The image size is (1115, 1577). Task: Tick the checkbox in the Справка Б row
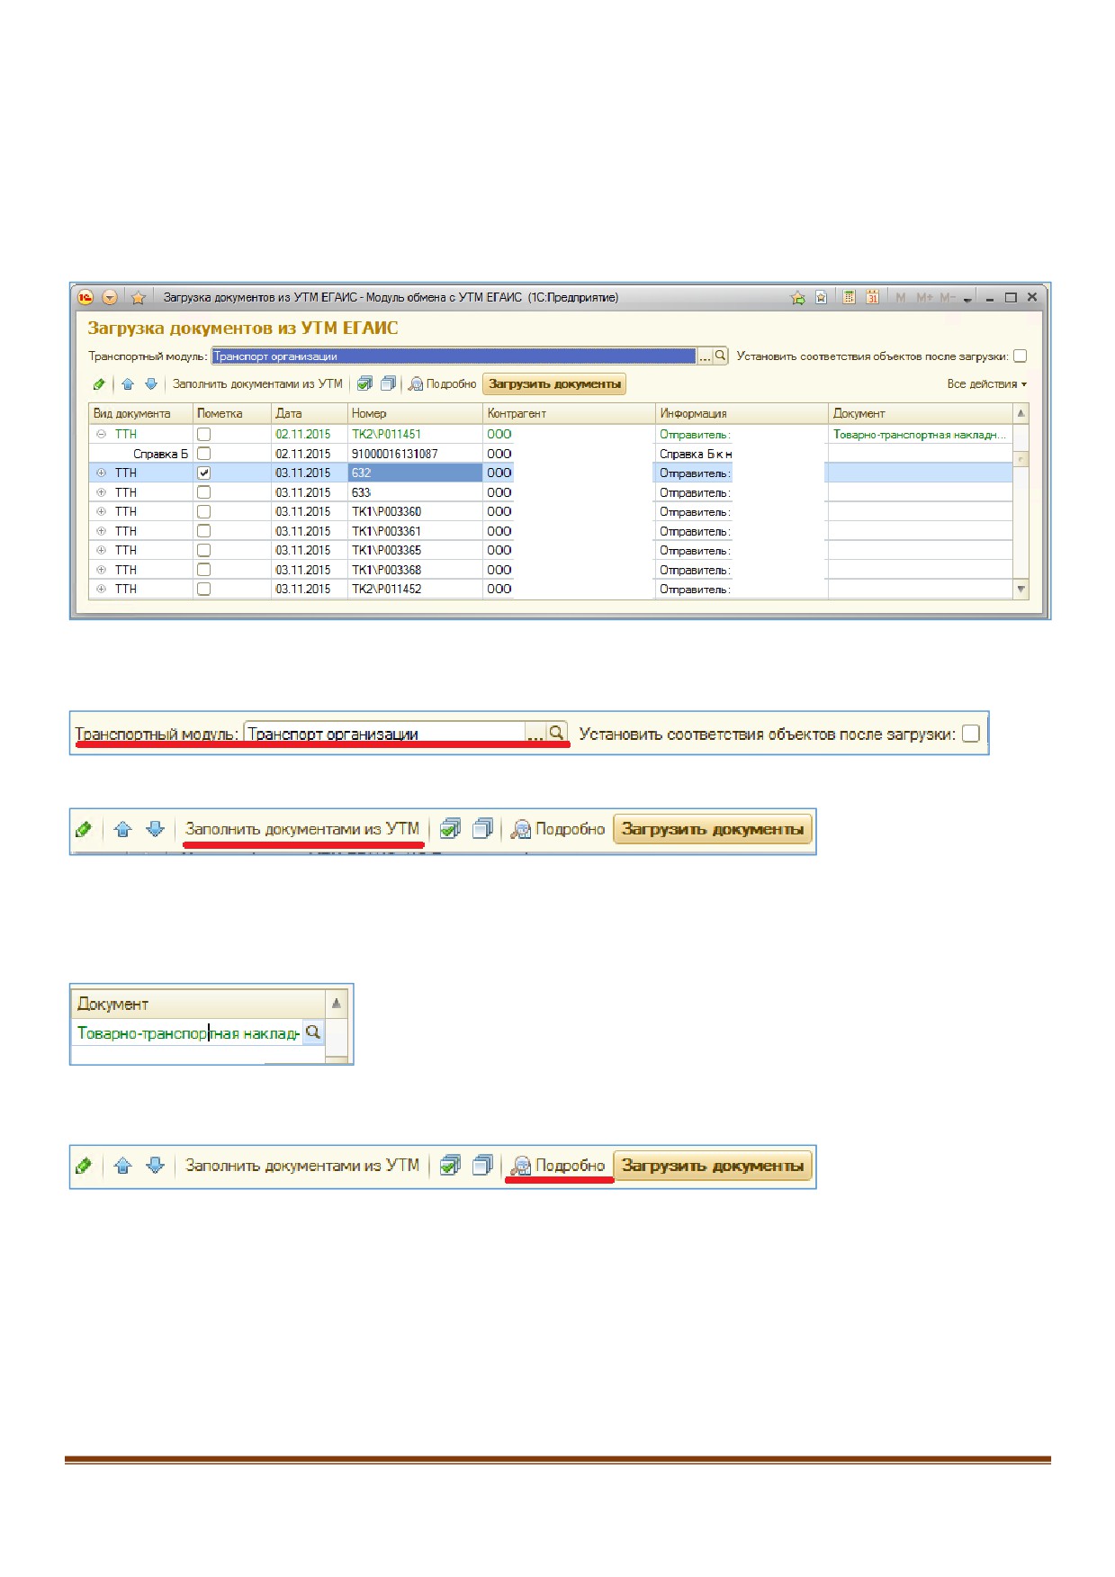pos(203,454)
